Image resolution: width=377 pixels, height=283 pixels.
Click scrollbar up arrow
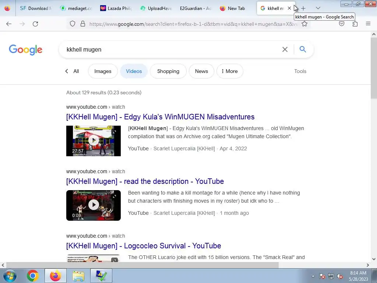pyautogui.click(x=374, y=34)
